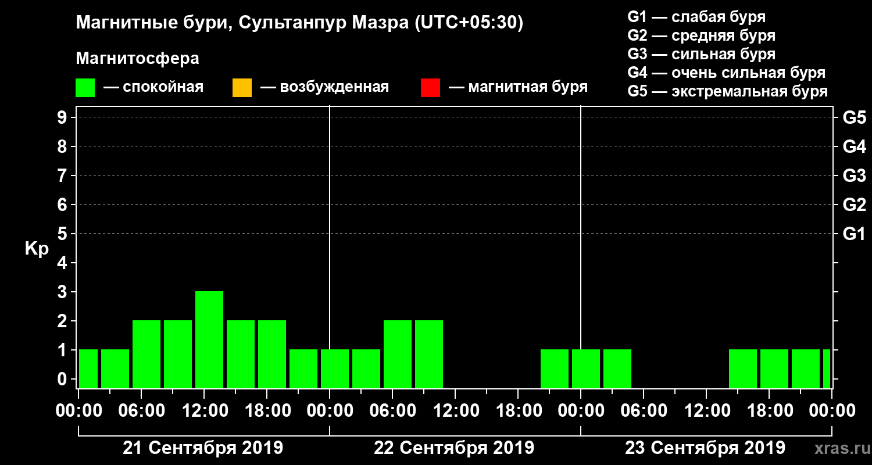Click the 'G4' label on the right axis
Screen dimensions: 872x465
pyautogui.click(x=855, y=146)
